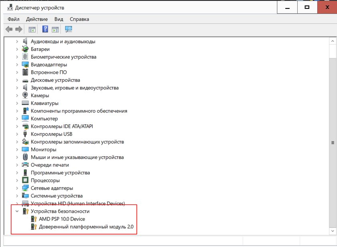Open the Действие menu
This screenshot has height=247, width=337.
pos(37,19)
